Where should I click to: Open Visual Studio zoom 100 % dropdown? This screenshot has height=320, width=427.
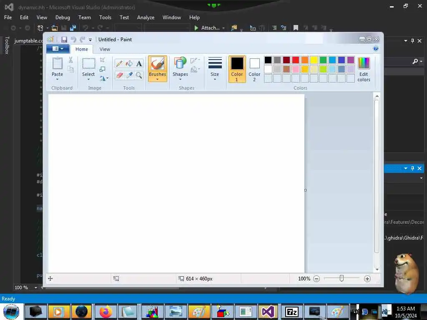[x=36, y=287]
